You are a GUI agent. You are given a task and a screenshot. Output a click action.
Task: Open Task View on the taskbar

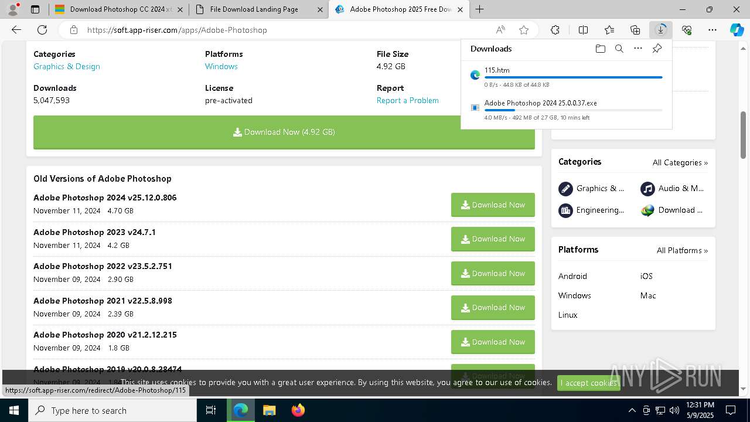[212, 410]
